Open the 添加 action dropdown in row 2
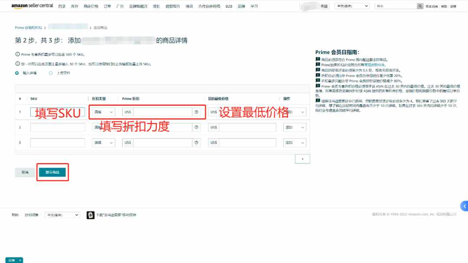 tap(295, 127)
